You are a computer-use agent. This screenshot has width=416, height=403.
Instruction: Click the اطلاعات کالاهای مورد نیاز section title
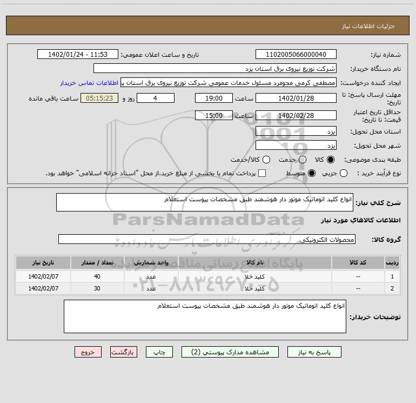(361, 220)
